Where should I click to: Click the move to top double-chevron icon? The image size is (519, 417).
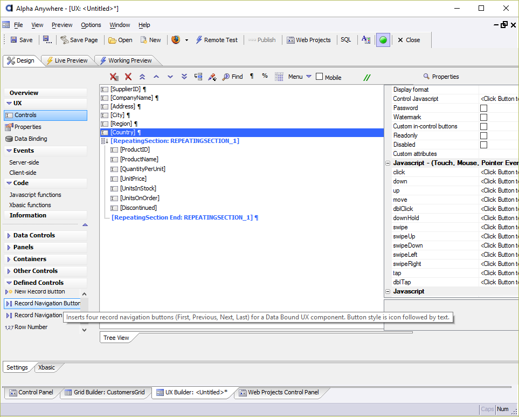(142, 77)
